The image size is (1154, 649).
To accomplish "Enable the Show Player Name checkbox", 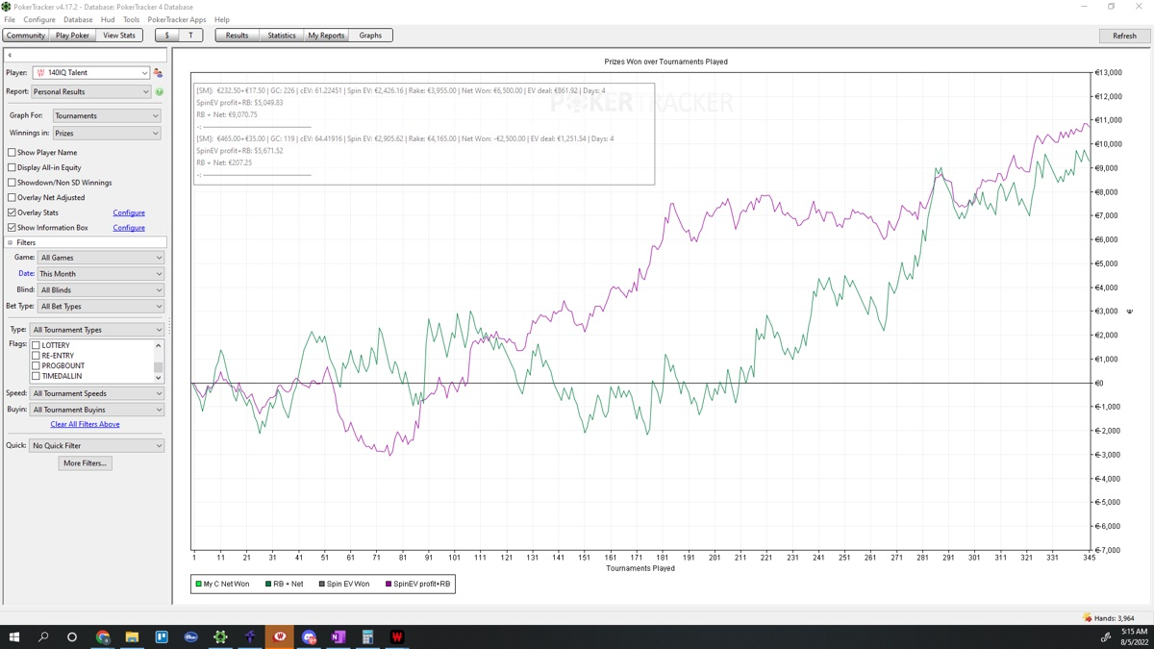I will (x=12, y=152).
